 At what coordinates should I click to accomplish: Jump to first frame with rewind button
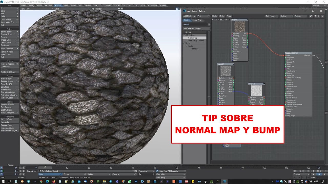[296, 171]
